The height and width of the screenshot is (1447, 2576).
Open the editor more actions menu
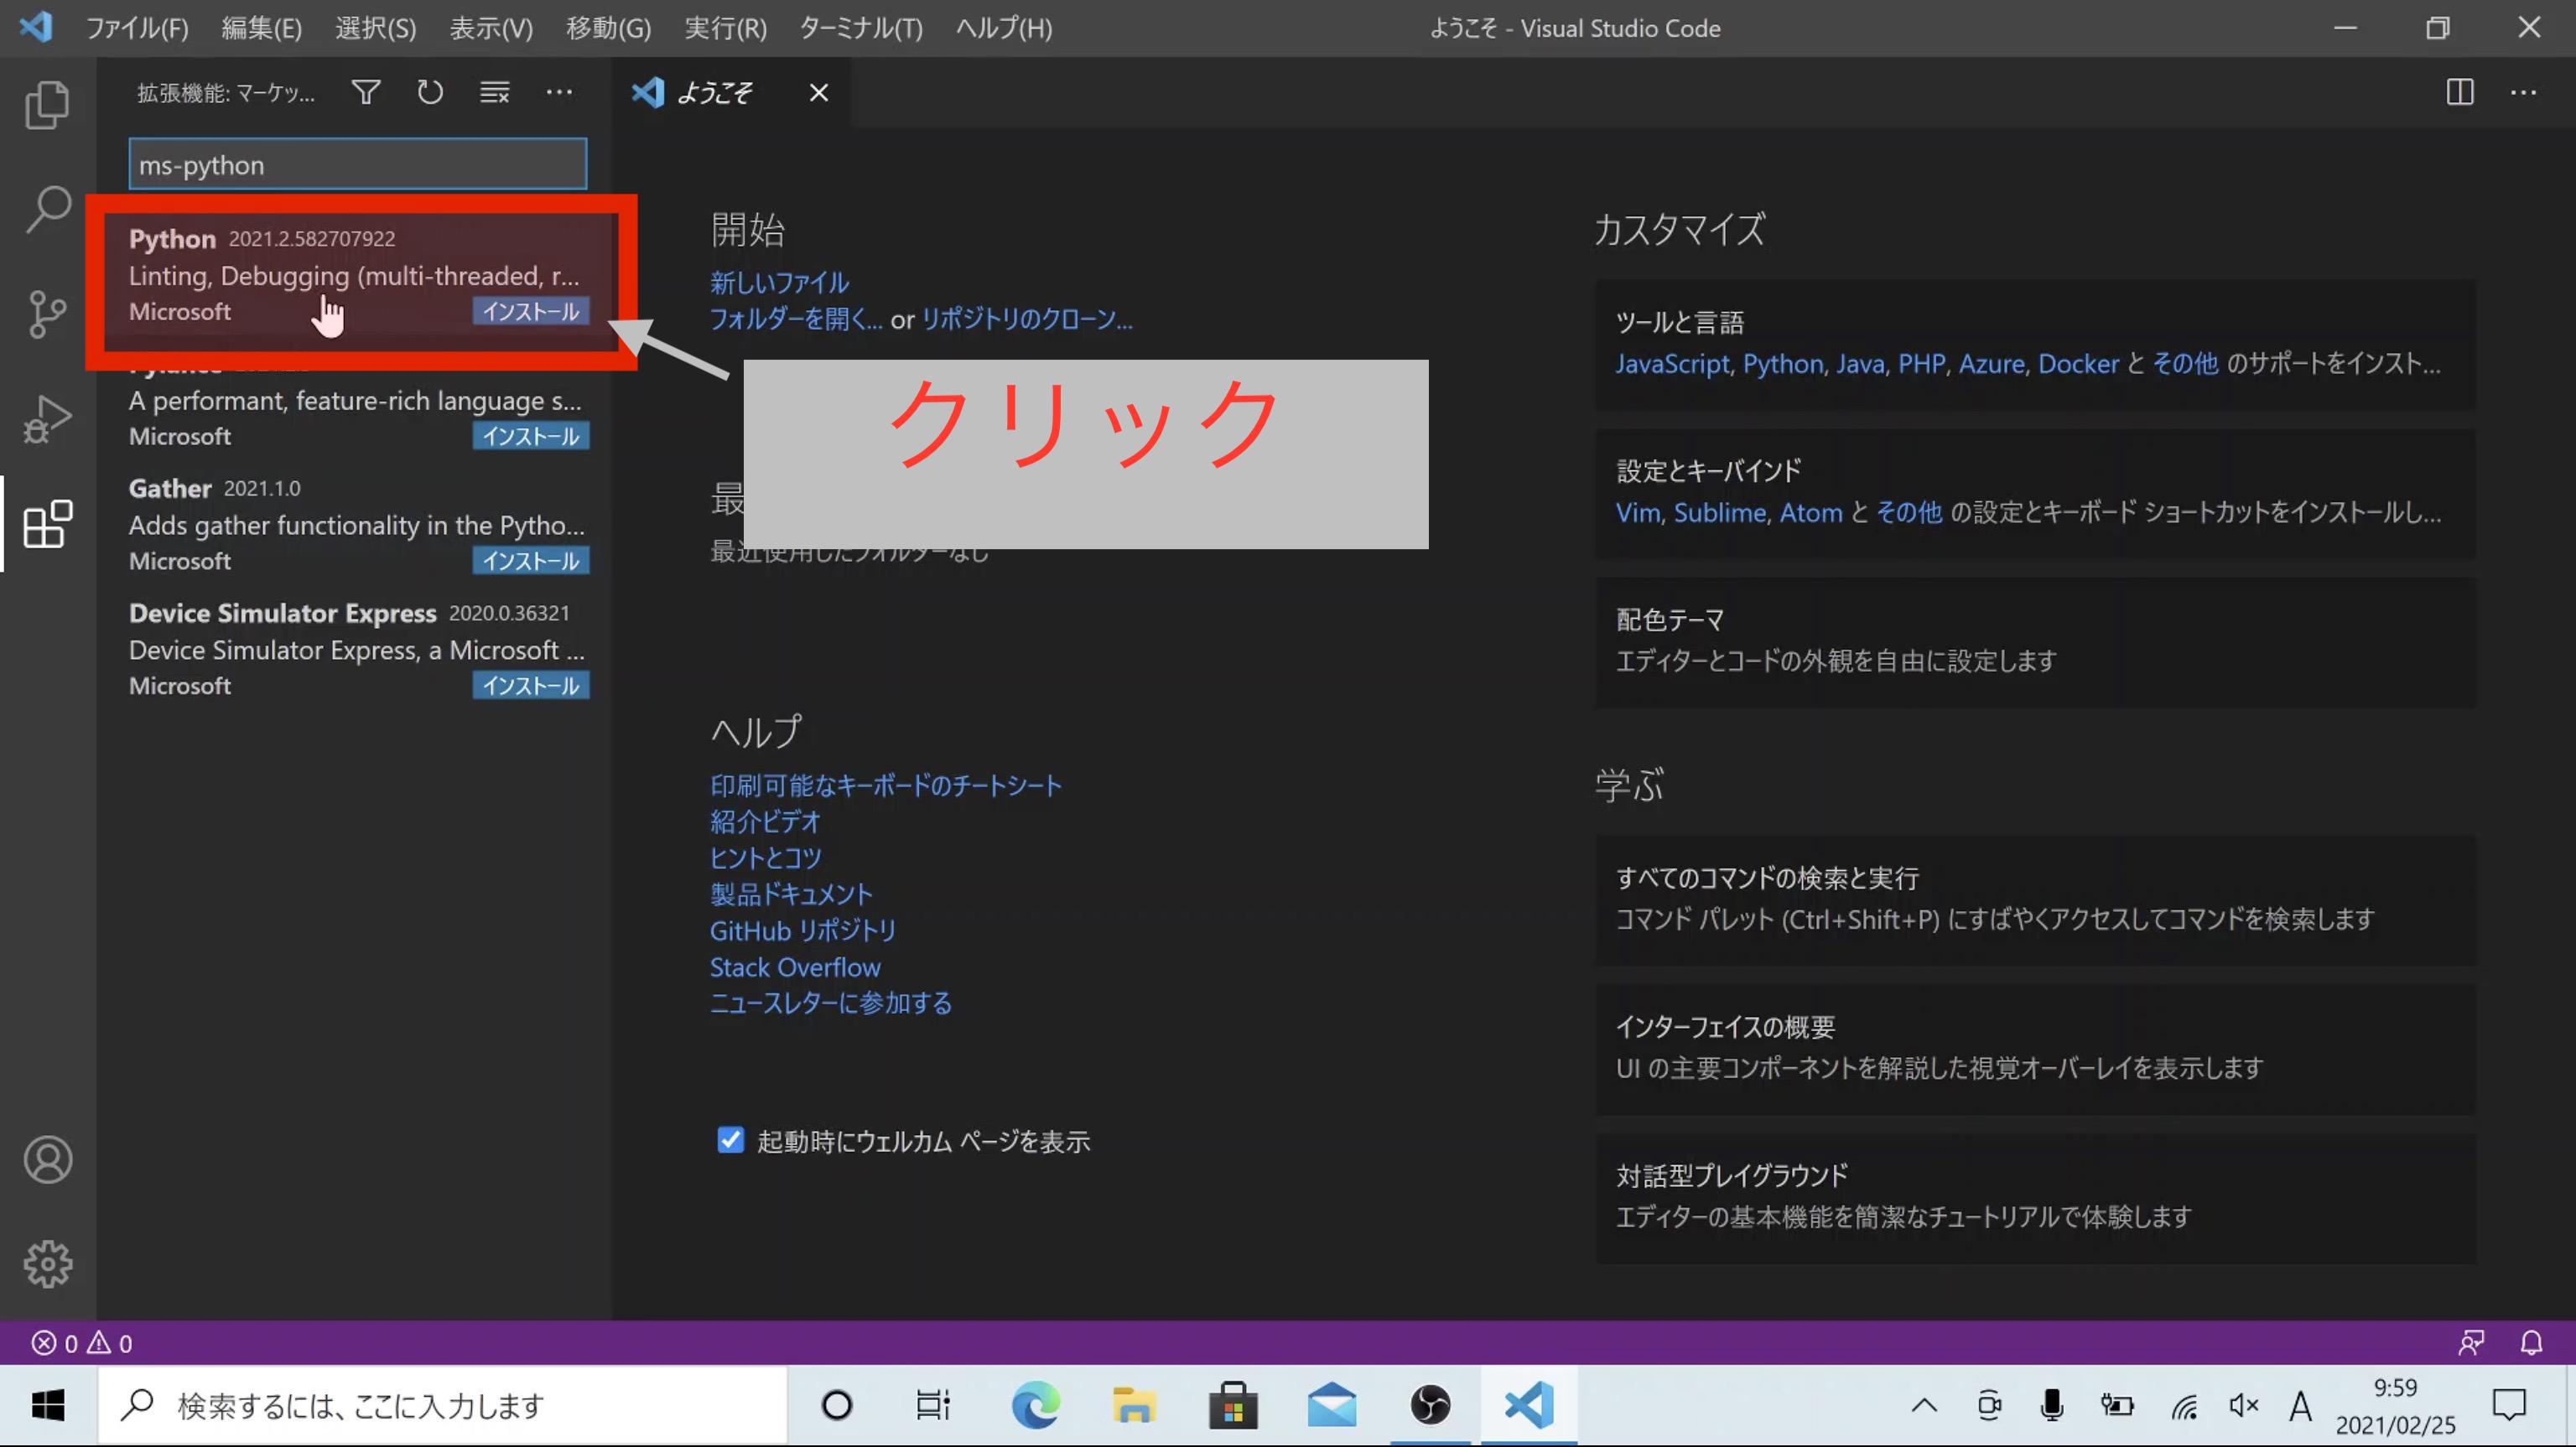click(2525, 92)
